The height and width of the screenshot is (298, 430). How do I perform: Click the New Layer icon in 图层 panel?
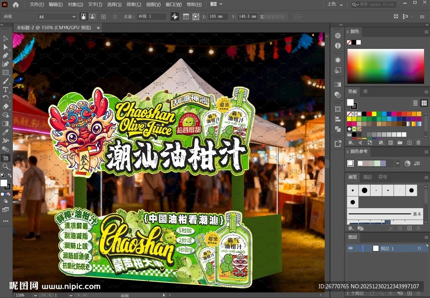[x=409, y=293]
